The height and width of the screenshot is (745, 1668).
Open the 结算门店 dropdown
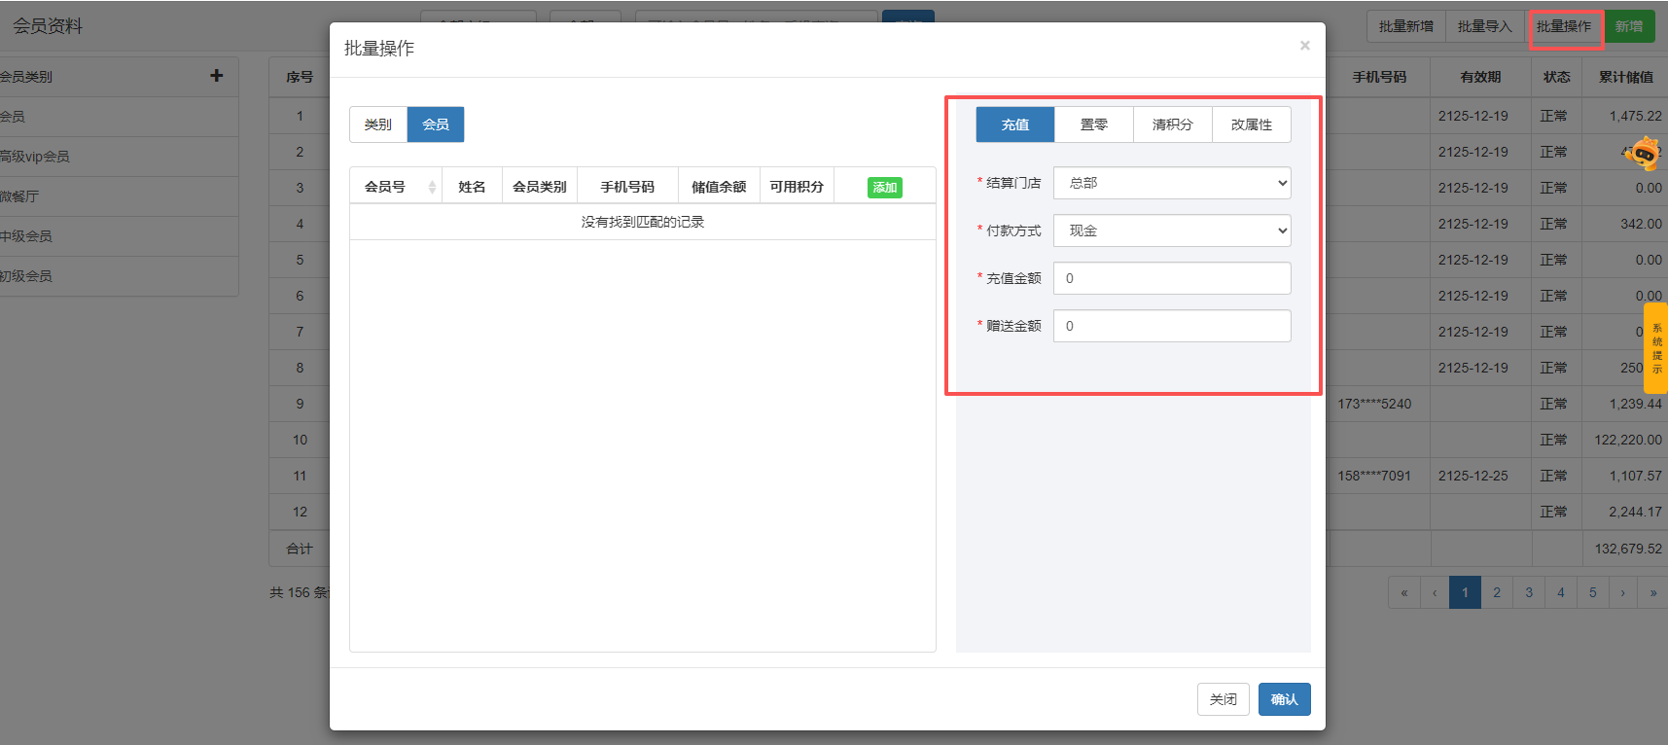click(1171, 183)
